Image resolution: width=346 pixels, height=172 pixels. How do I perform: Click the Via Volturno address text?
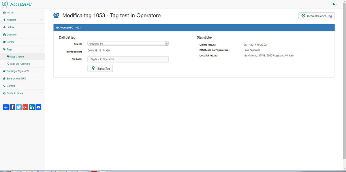click(269, 56)
